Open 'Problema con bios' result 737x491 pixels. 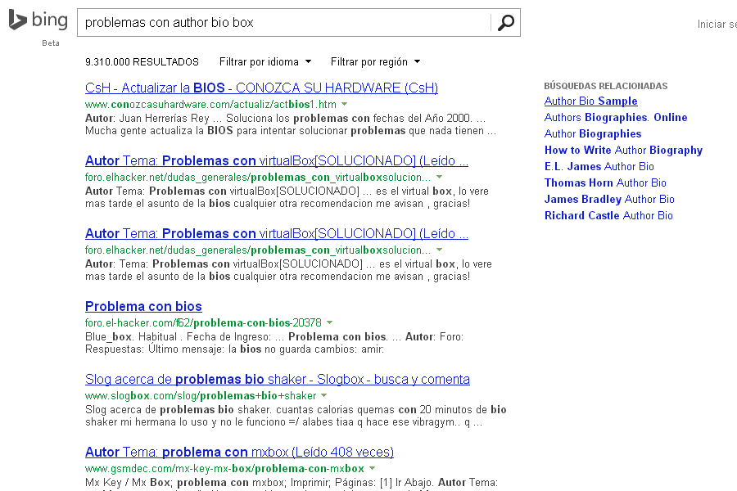pyautogui.click(x=143, y=306)
